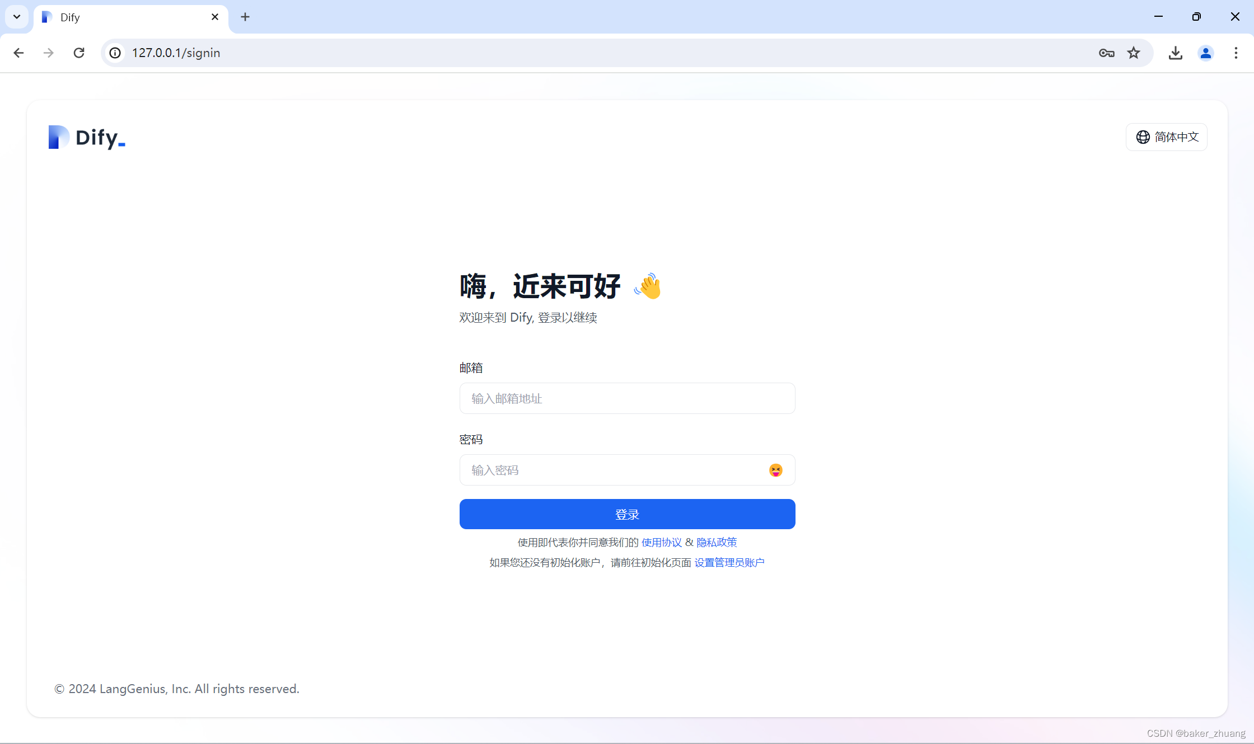The image size is (1254, 744).
Task: Open Chrome three-dot menu
Action: click(1236, 53)
